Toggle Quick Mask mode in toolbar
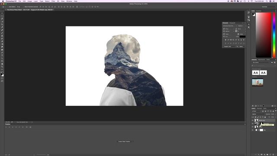Image resolution: width=277 pixels, height=156 pixels. coord(2,78)
